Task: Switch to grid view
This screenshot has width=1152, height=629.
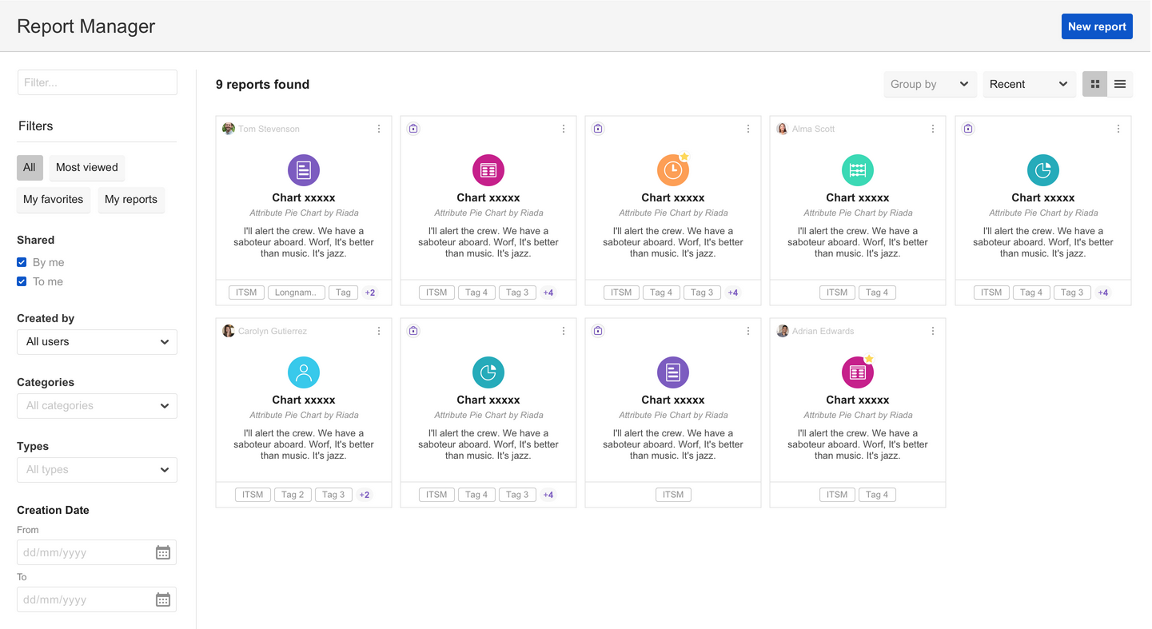Action: [x=1095, y=84]
